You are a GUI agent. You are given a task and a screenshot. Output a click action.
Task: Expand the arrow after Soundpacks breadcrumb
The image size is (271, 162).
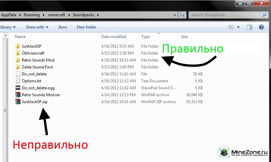click(x=98, y=15)
